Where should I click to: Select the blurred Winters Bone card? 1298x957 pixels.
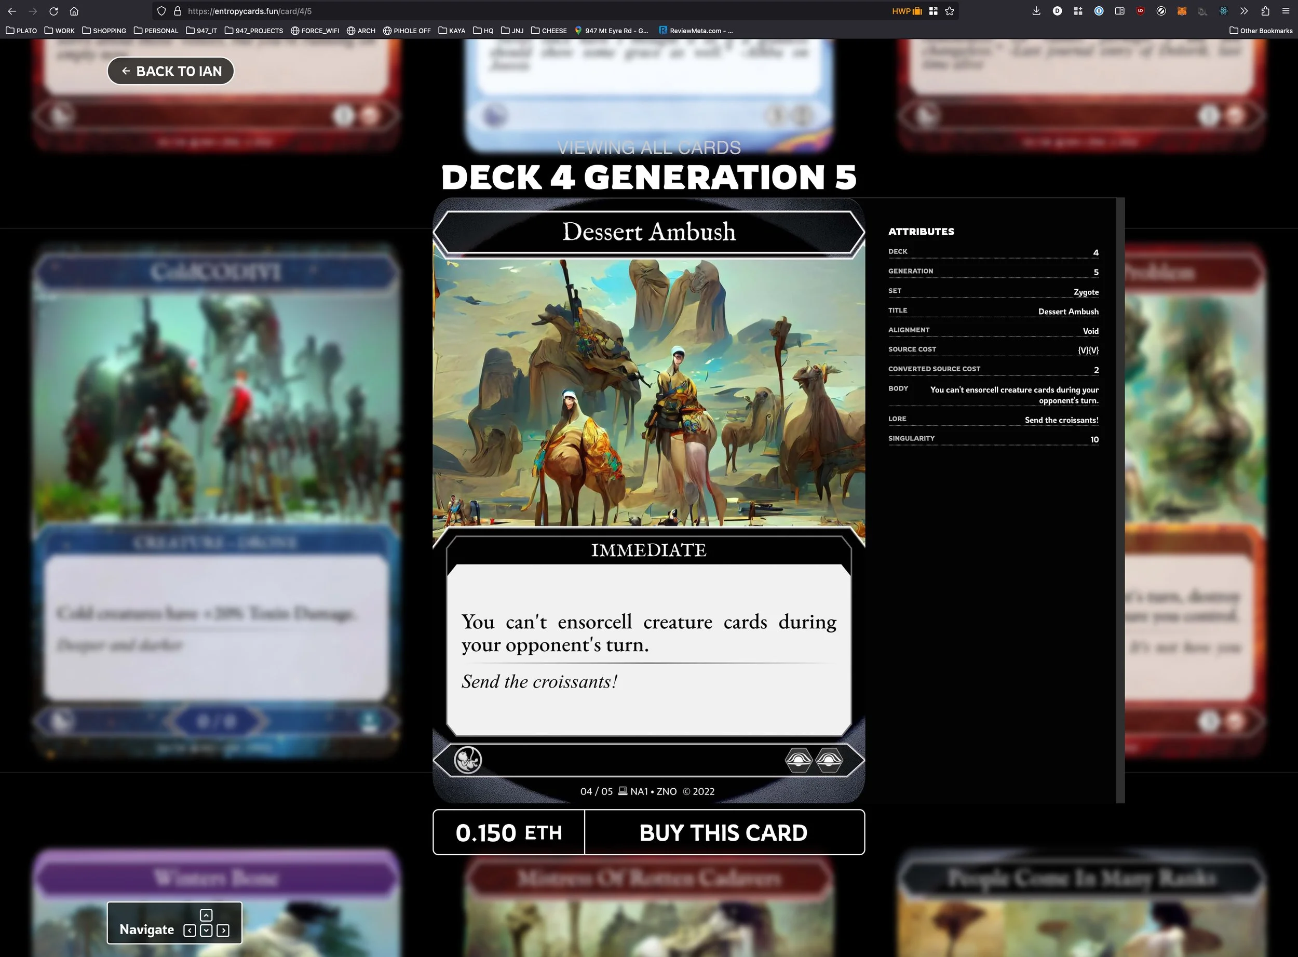pyautogui.click(x=216, y=904)
